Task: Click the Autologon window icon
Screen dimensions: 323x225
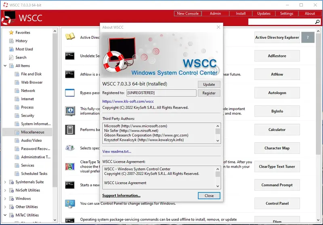Action: tap(70, 93)
